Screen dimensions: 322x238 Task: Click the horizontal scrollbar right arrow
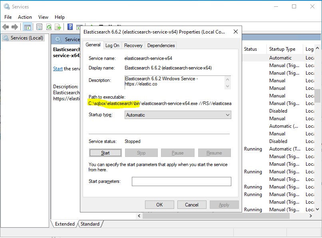pyautogui.click(x=310, y=216)
